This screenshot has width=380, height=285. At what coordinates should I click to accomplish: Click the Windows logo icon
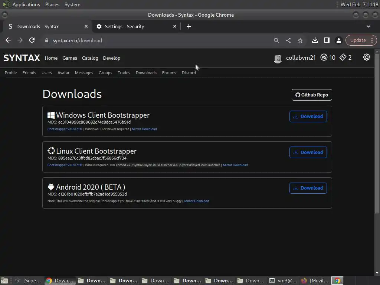tap(51, 115)
